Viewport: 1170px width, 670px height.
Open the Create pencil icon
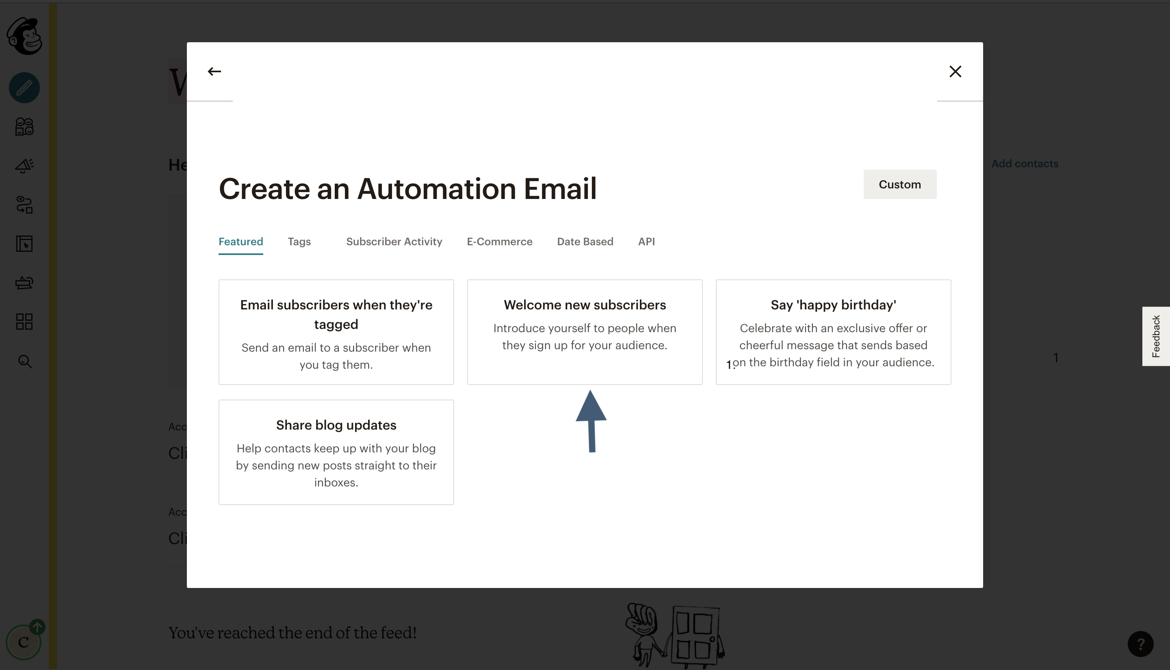[24, 87]
